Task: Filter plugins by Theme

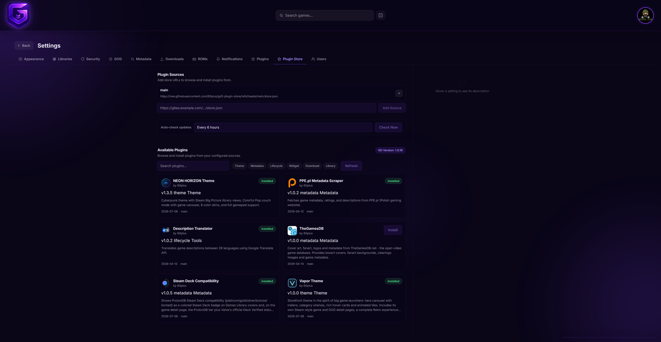Action: coord(240,166)
